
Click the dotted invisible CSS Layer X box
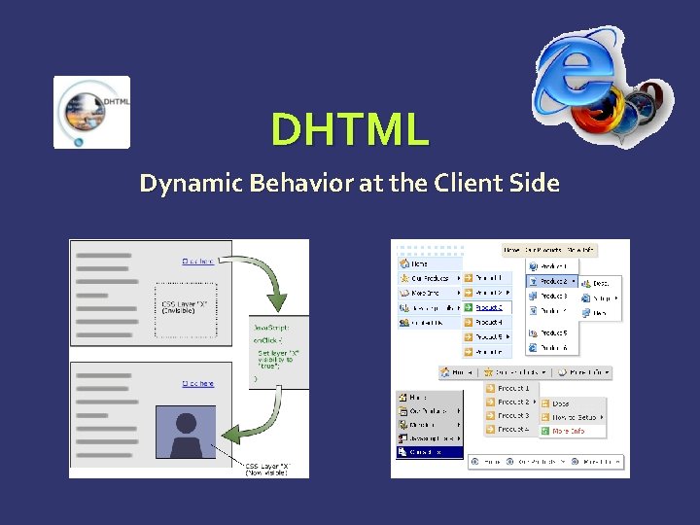(186, 310)
